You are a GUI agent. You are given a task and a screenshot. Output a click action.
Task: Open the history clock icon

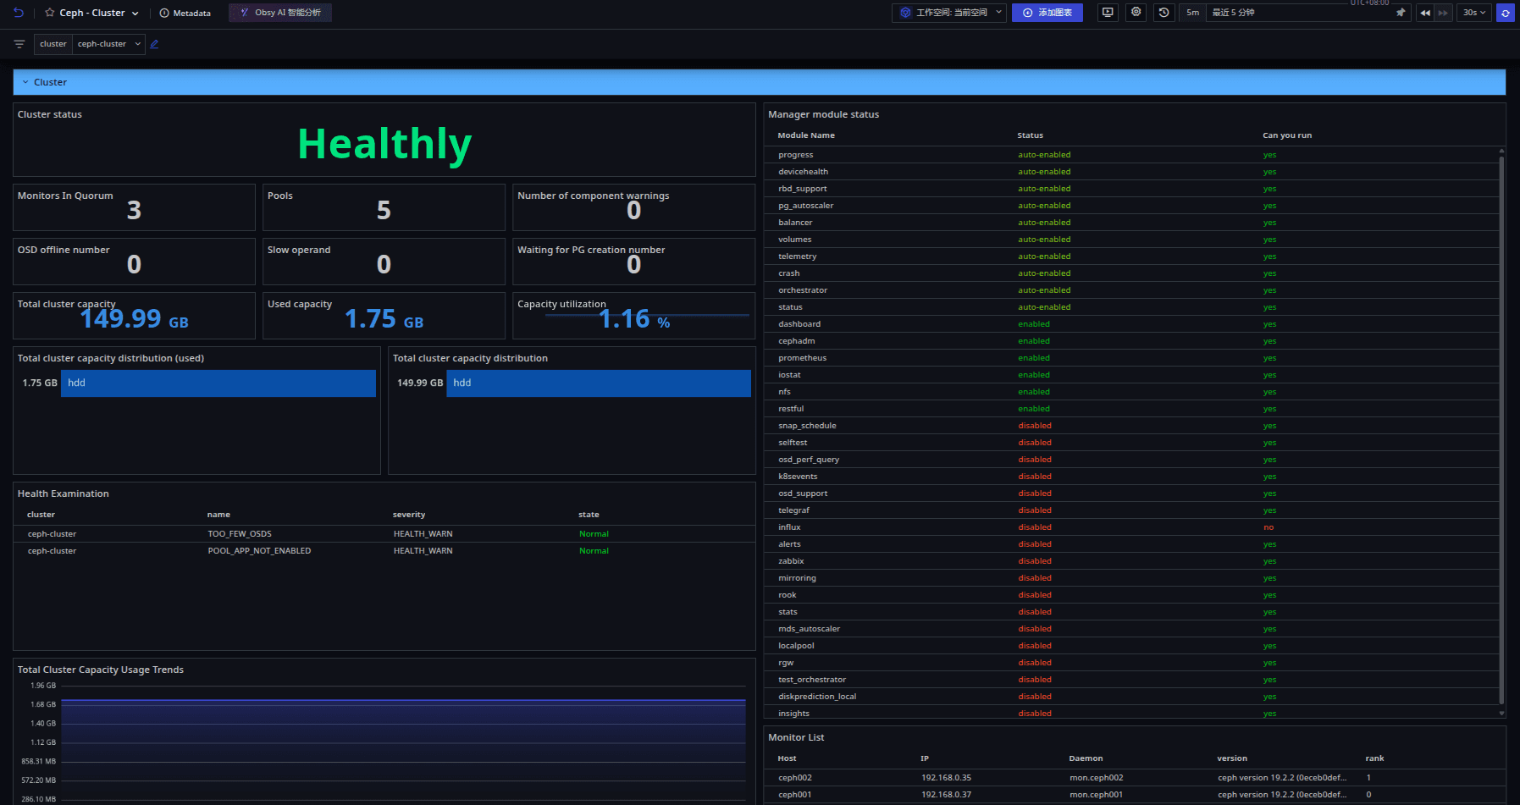[1164, 13]
